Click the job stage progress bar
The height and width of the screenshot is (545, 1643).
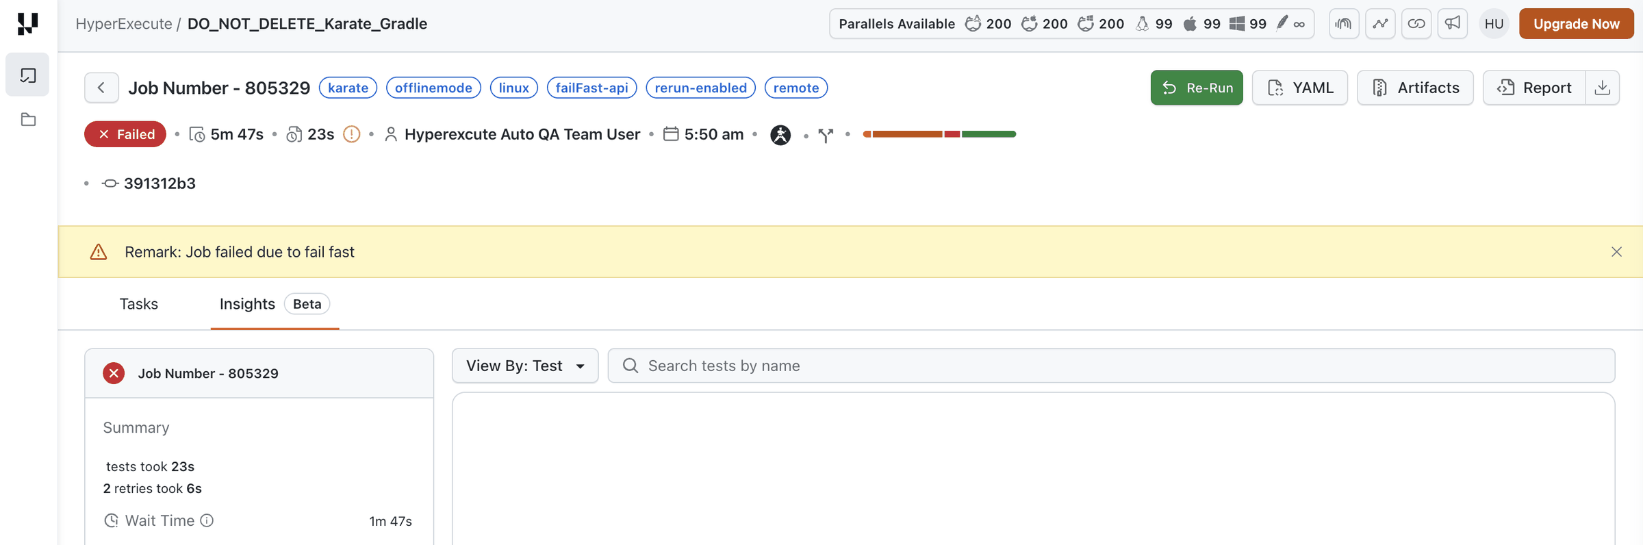pyautogui.click(x=939, y=134)
